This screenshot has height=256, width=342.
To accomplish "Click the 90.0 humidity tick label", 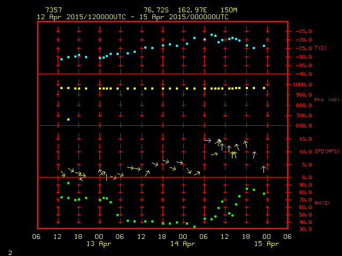I will click(x=301, y=185).
